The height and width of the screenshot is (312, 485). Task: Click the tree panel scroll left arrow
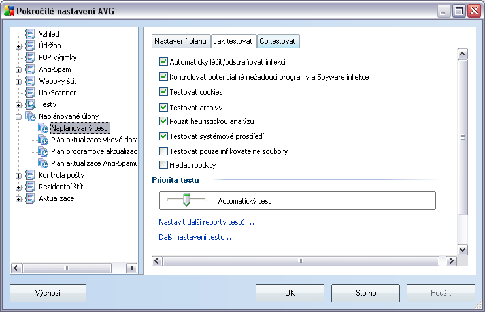[x=17, y=268]
